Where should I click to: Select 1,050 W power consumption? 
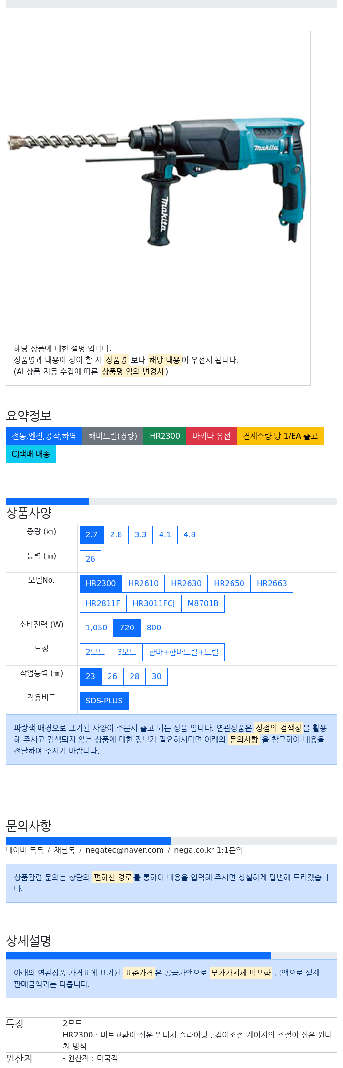coord(96,628)
